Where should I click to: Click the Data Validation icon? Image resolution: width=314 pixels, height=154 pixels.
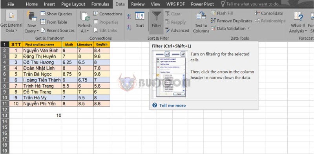(x=213, y=28)
